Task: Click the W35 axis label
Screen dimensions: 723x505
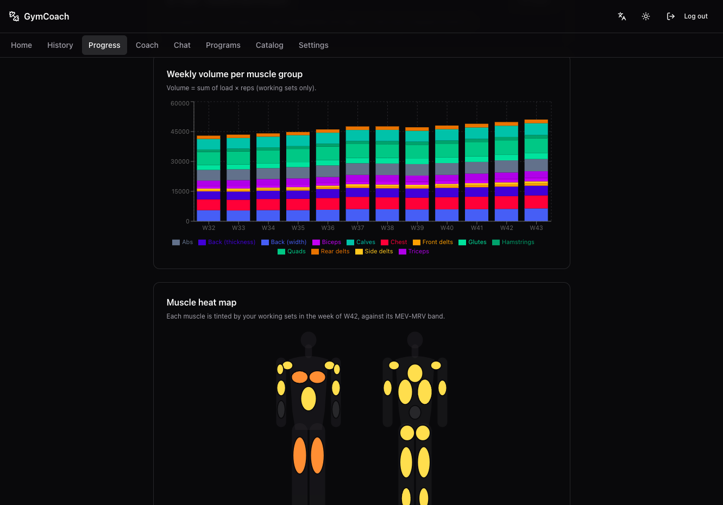Action: pyautogui.click(x=298, y=228)
